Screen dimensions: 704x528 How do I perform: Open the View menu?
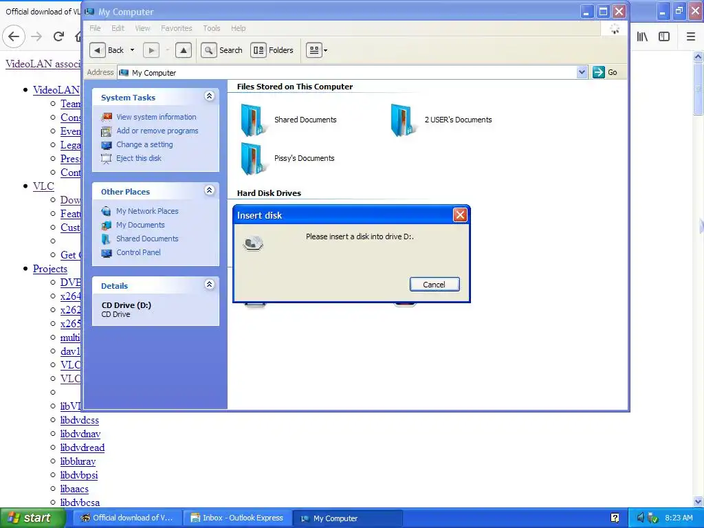142,28
